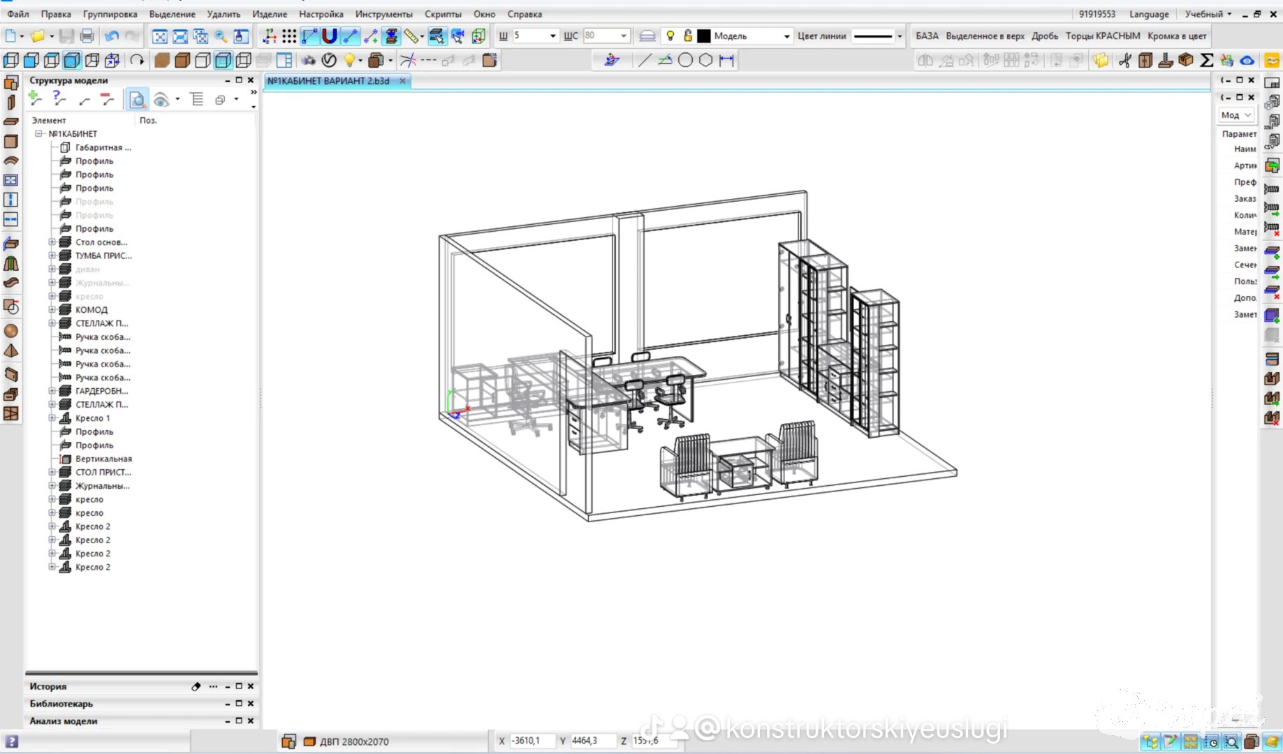Click the light bulb lighting icon
1283x754 pixels.
pyautogui.click(x=349, y=60)
